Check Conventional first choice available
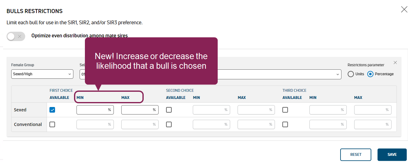Image resolution: width=408 pixels, height=163 pixels. (x=52, y=124)
